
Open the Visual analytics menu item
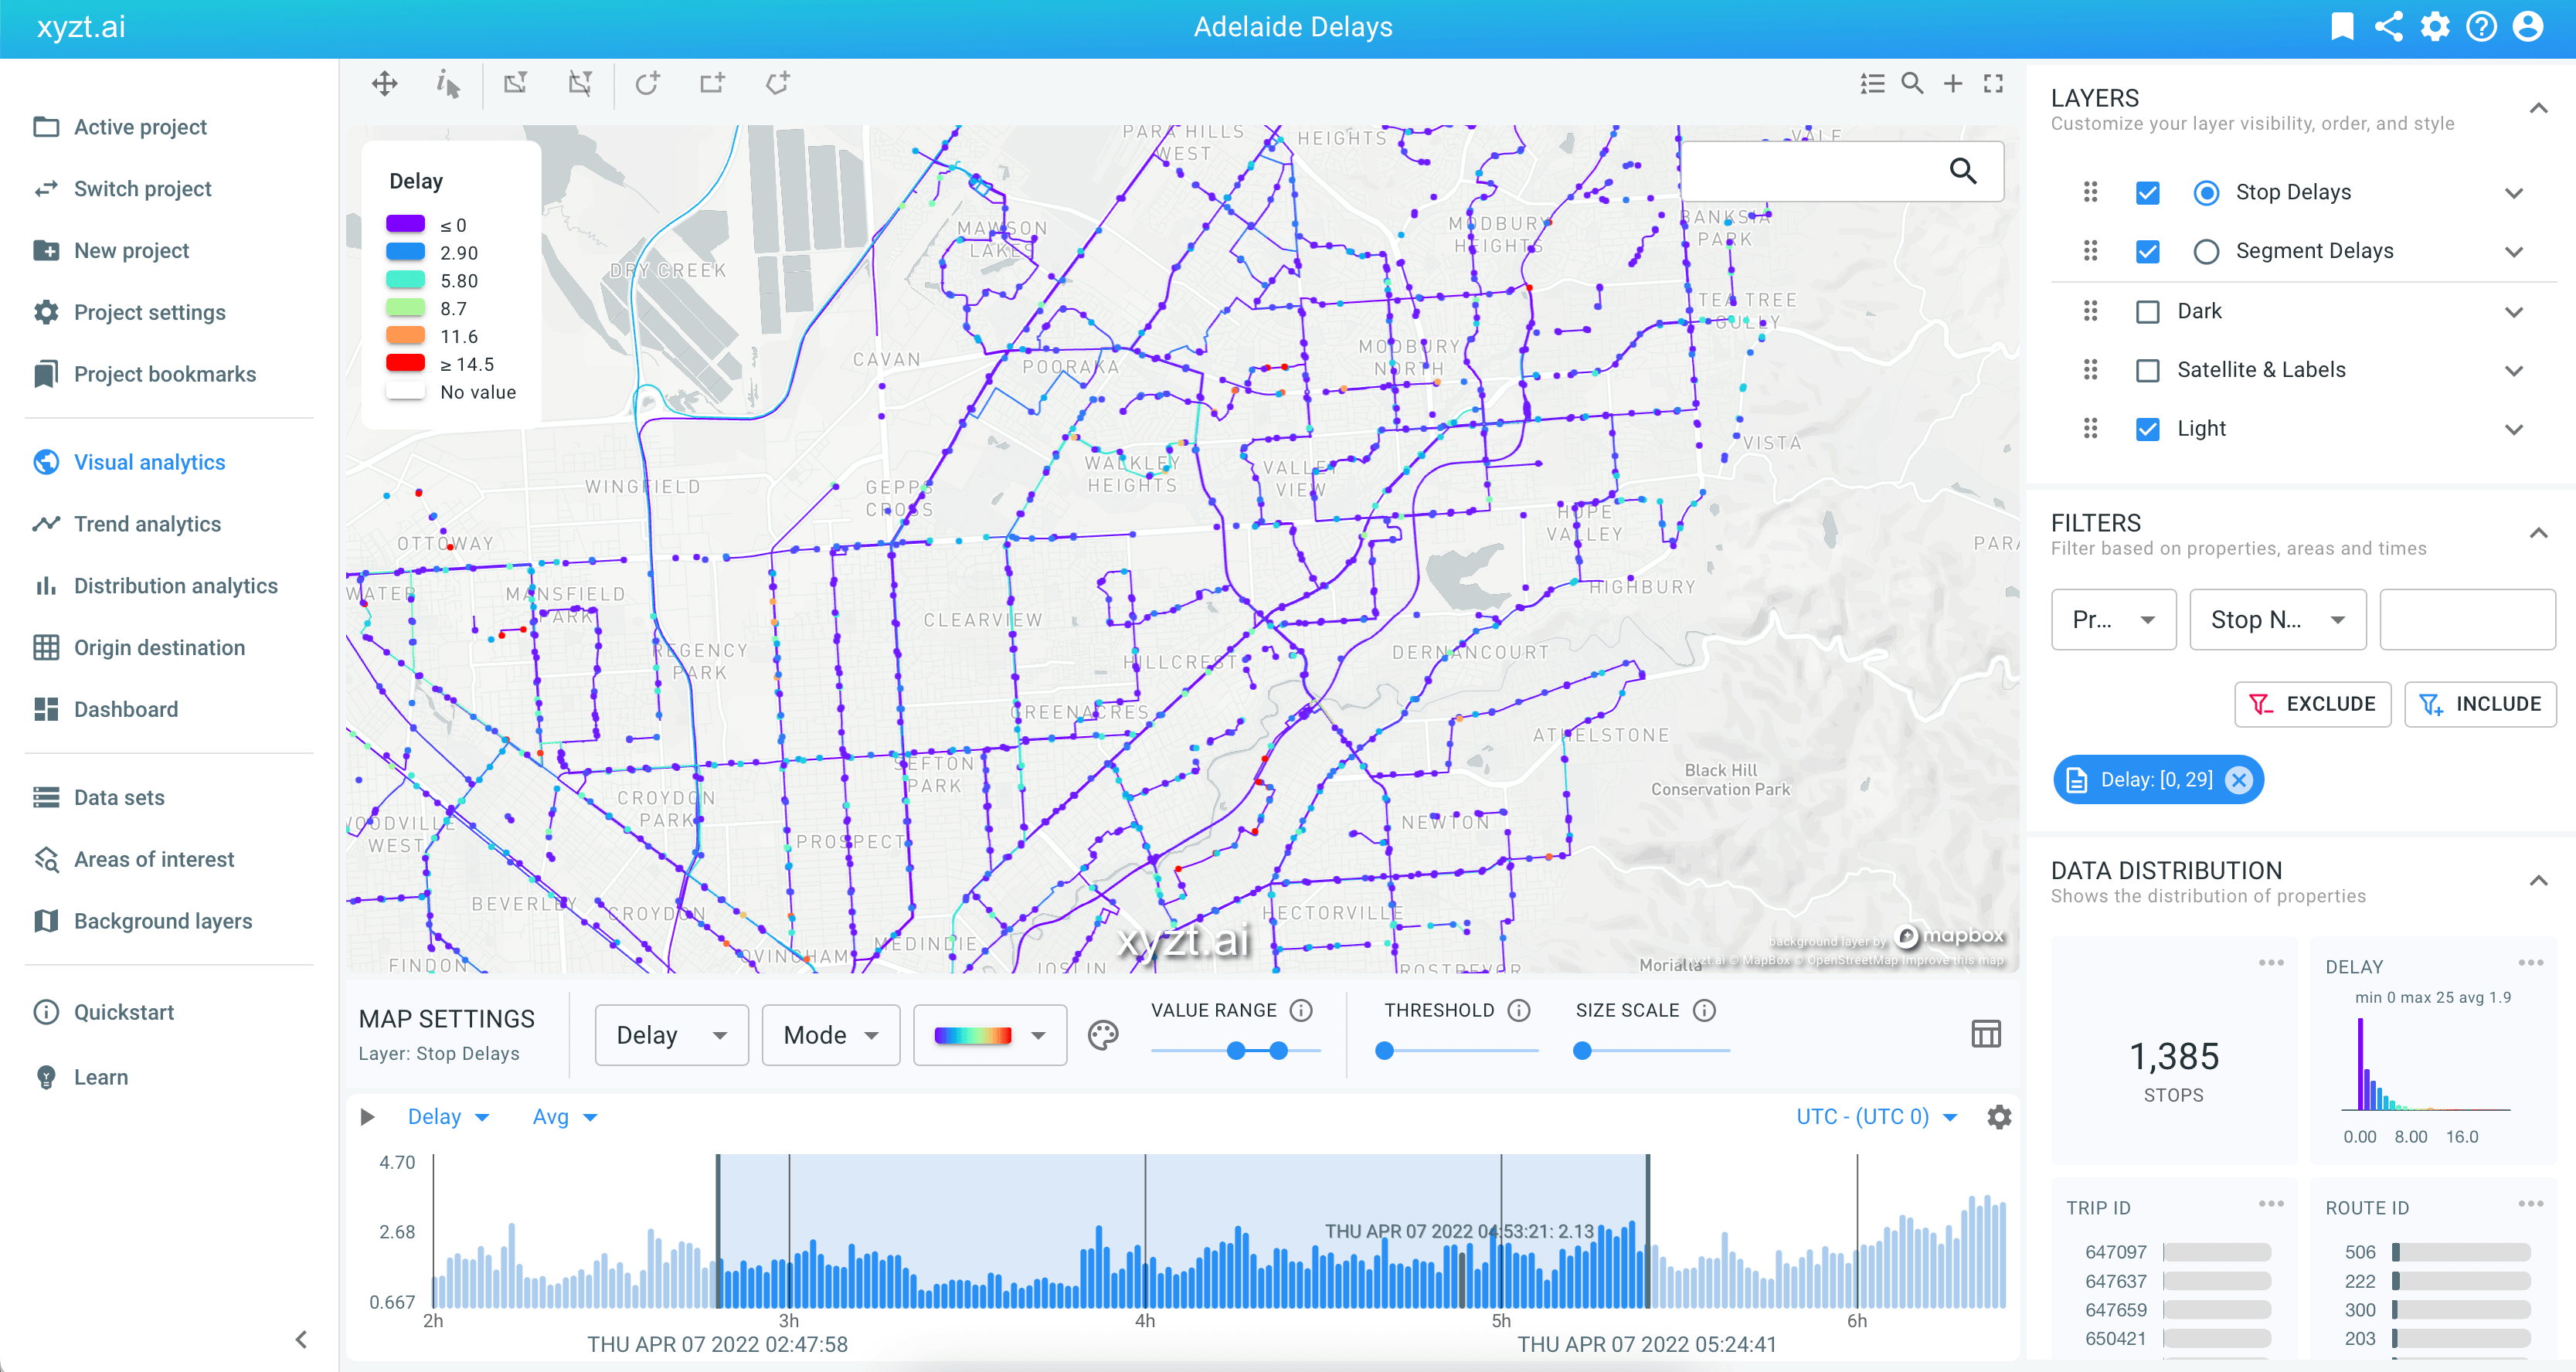tap(148, 462)
